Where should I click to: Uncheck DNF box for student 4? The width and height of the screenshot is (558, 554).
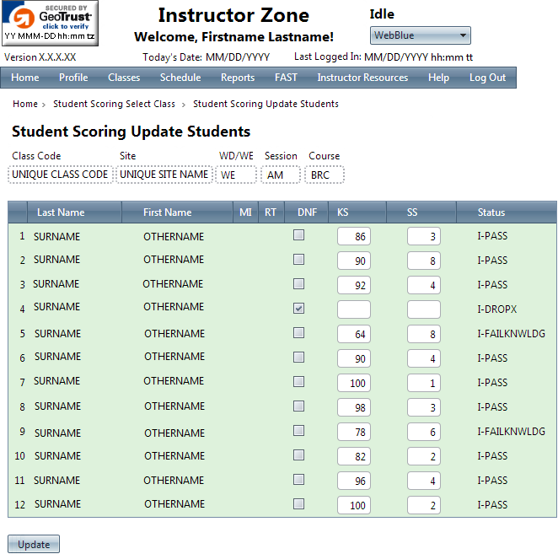click(x=298, y=309)
